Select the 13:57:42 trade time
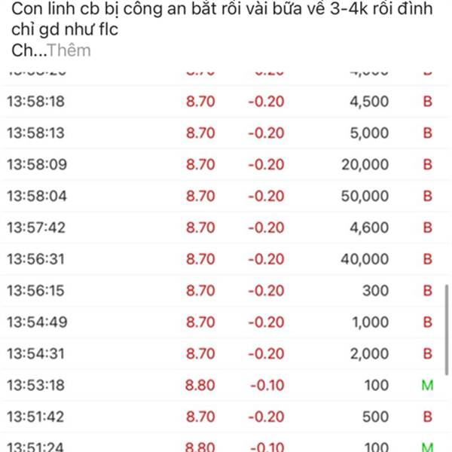 coord(36,228)
